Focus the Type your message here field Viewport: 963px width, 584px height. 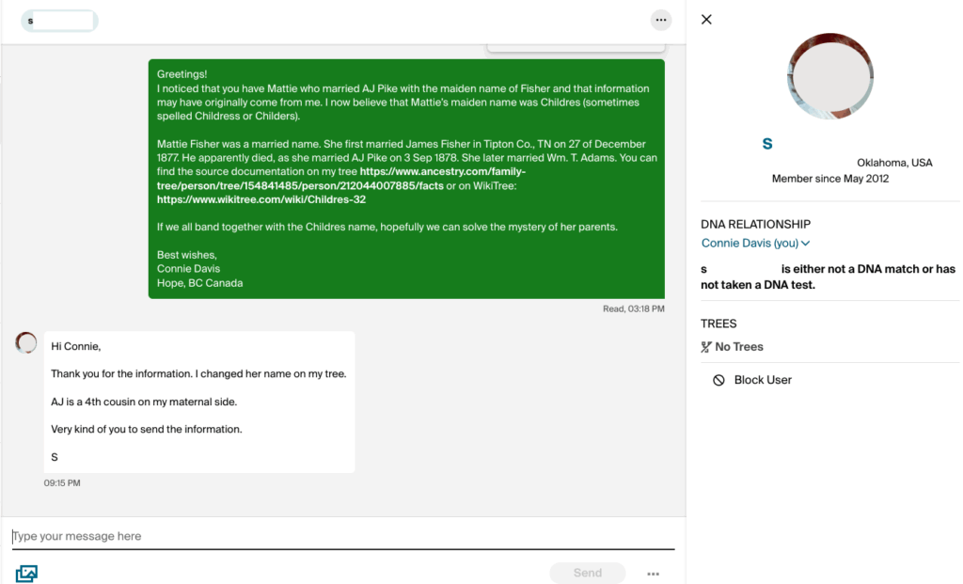click(x=343, y=536)
